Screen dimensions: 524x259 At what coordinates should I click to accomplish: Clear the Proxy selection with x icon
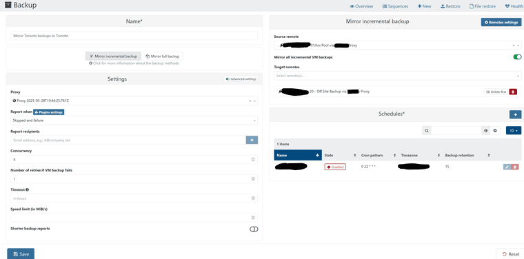250,101
